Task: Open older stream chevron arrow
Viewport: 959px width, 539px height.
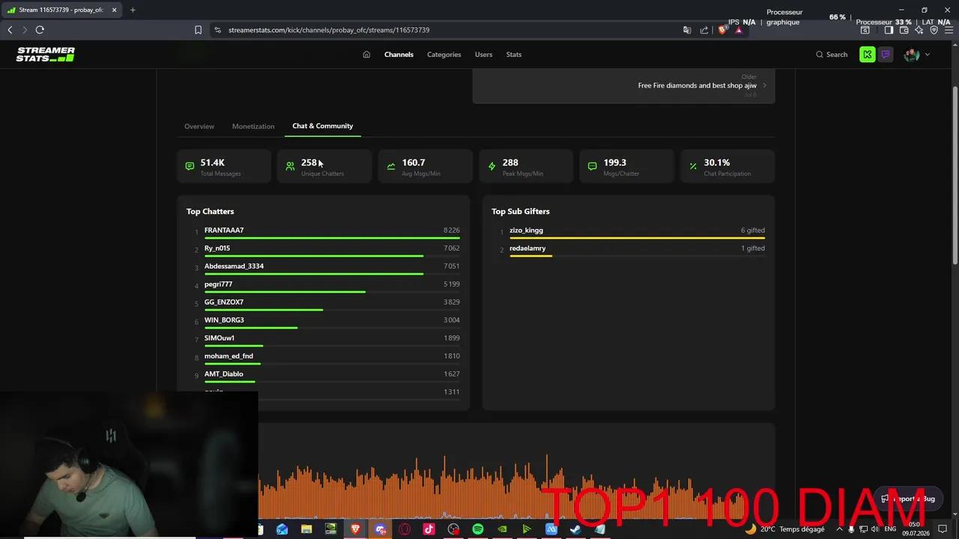Action: (x=764, y=85)
